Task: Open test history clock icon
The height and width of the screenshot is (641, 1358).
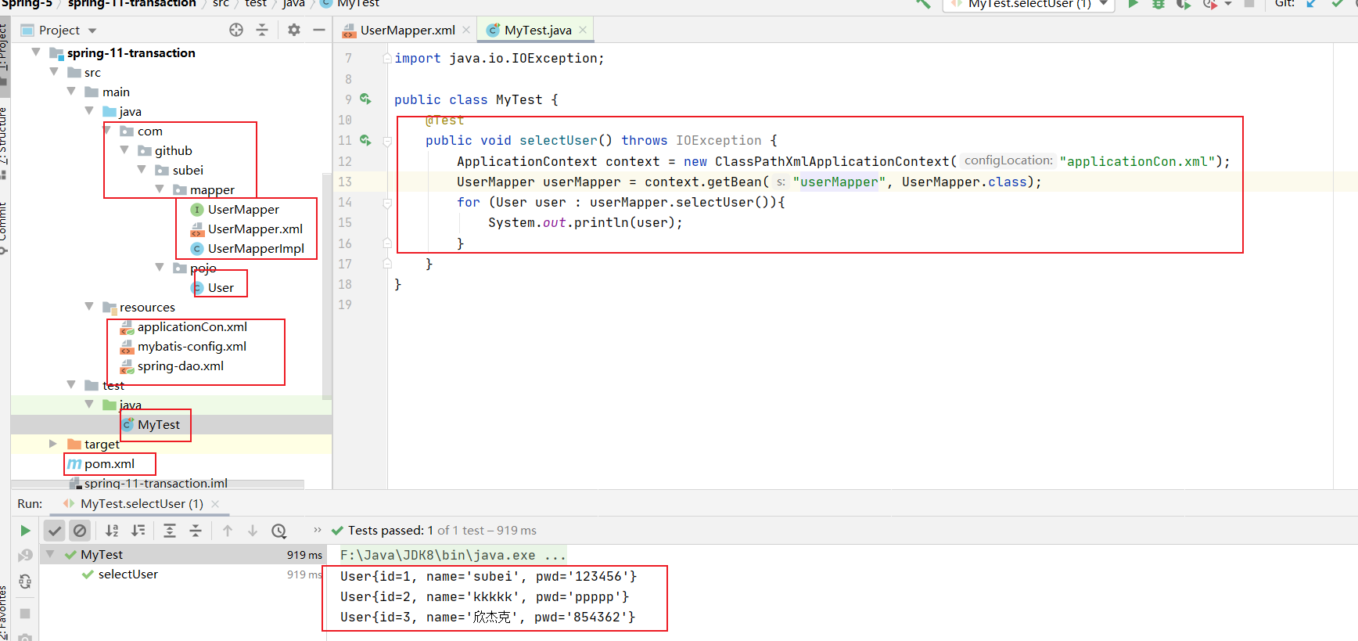Action: point(278,531)
